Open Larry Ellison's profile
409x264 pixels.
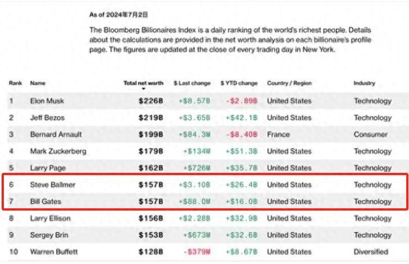pos(50,218)
